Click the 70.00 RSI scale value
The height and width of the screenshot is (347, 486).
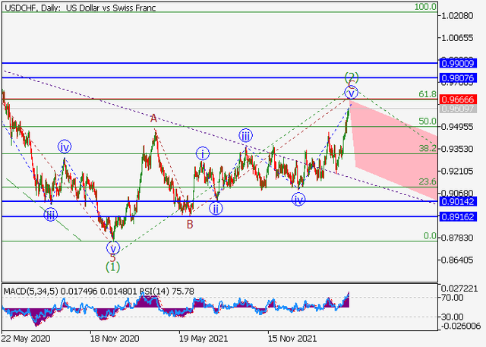[x=453, y=298]
